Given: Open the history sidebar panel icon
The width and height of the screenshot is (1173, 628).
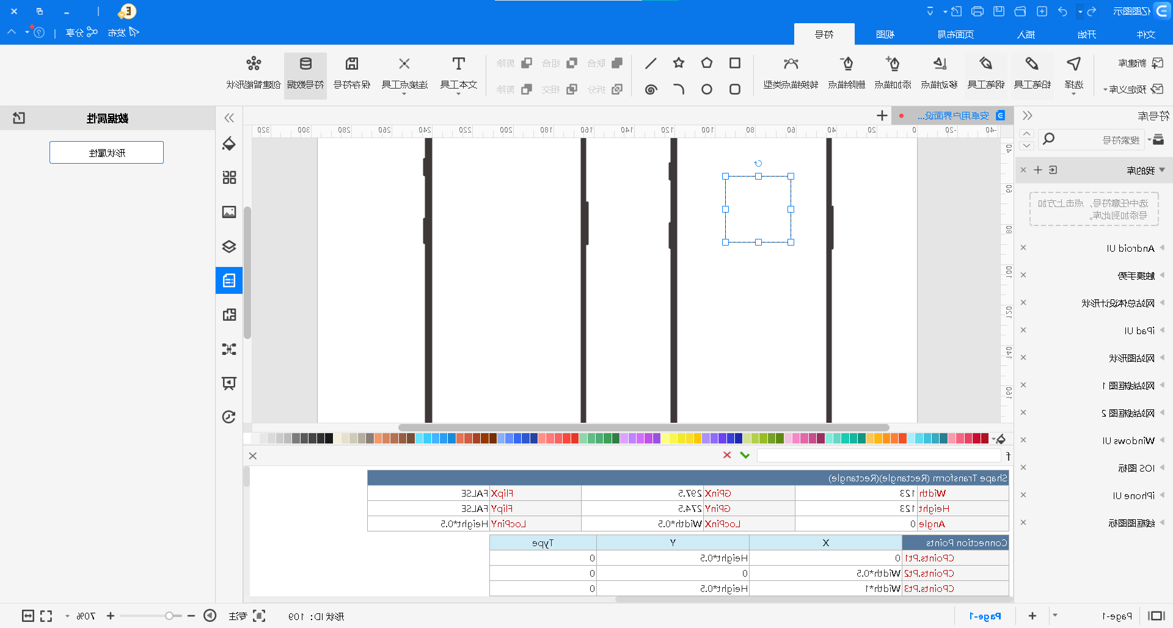Looking at the screenshot, I should [229, 417].
